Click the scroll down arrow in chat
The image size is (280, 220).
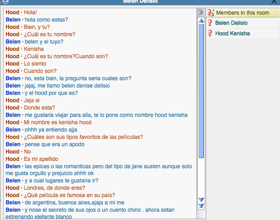point(201,199)
